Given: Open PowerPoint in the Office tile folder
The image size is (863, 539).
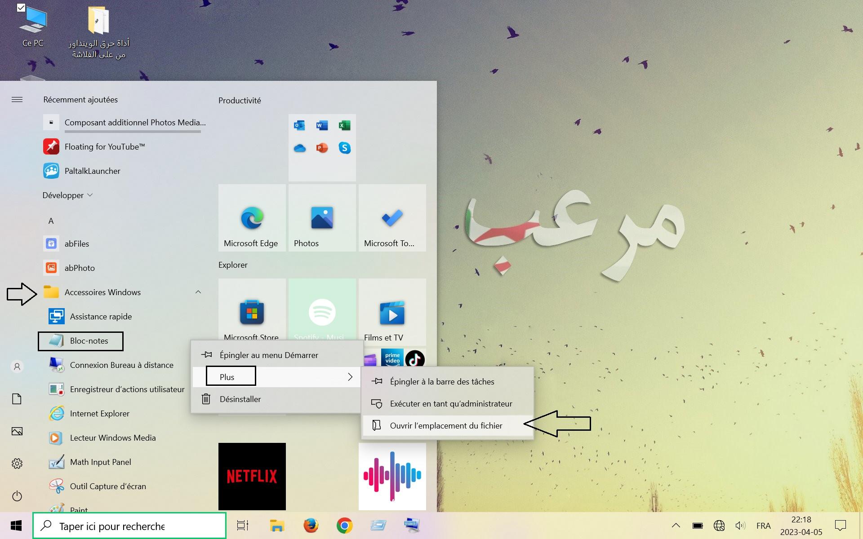Looking at the screenshot, I should (x=322, y=148).
